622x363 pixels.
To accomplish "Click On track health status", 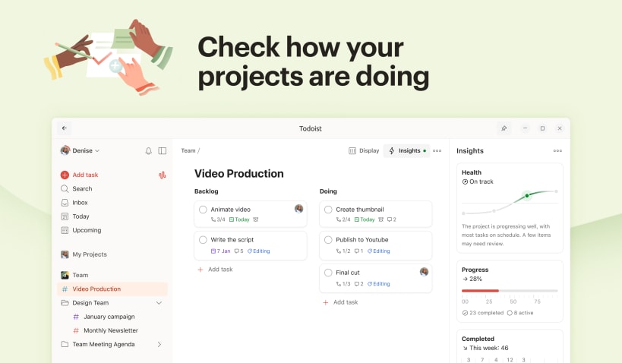I will pyautogui.click(x=478, y=181).
